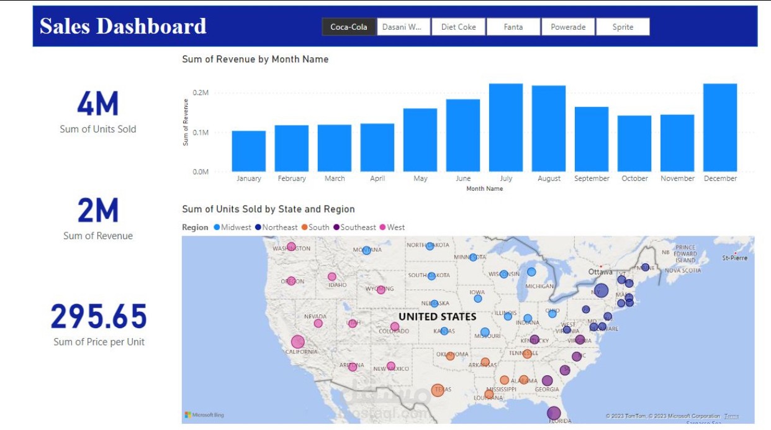Select the Kansas bubble on the map

coord(444,331)
